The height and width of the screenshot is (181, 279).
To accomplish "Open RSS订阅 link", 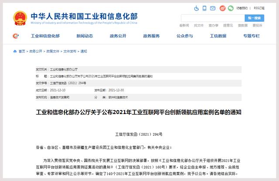I will click(259, 8).
